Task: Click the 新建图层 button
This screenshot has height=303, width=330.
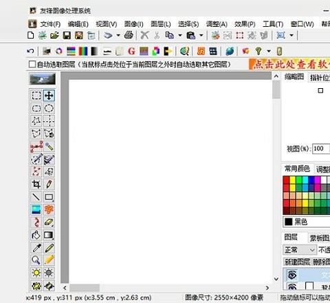Action: tap(297, 262)
